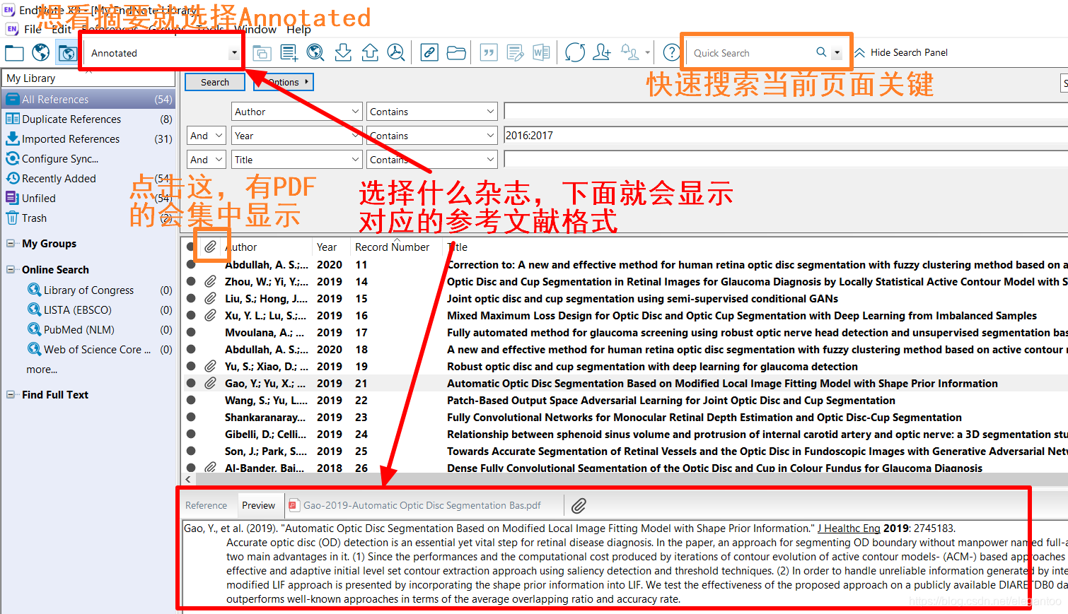
Task: Click the Options button
Action: click(284, 83)
